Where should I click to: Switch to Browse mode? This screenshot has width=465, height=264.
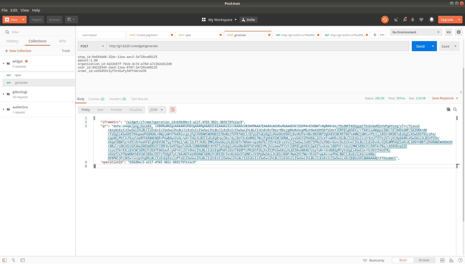(x=424, y=260)
